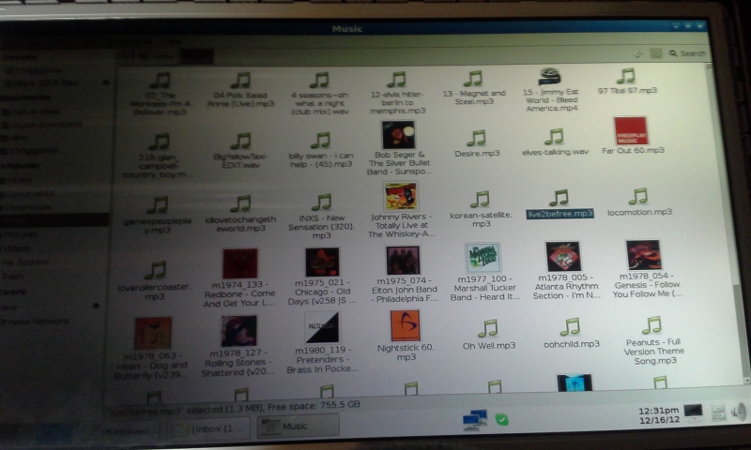Select the billy swan - i can help icon

[x=320, y=140]
